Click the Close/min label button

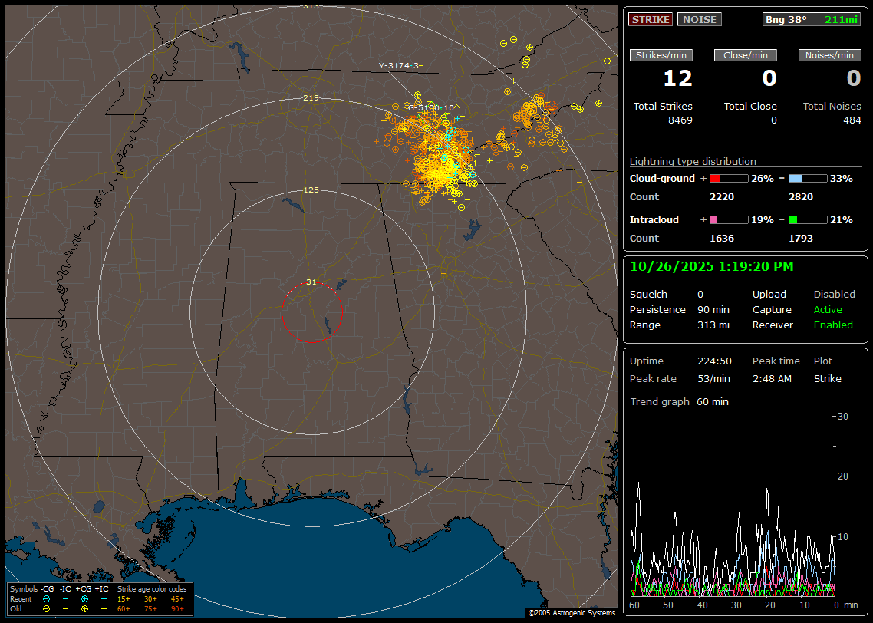click(x=746, y=55)
